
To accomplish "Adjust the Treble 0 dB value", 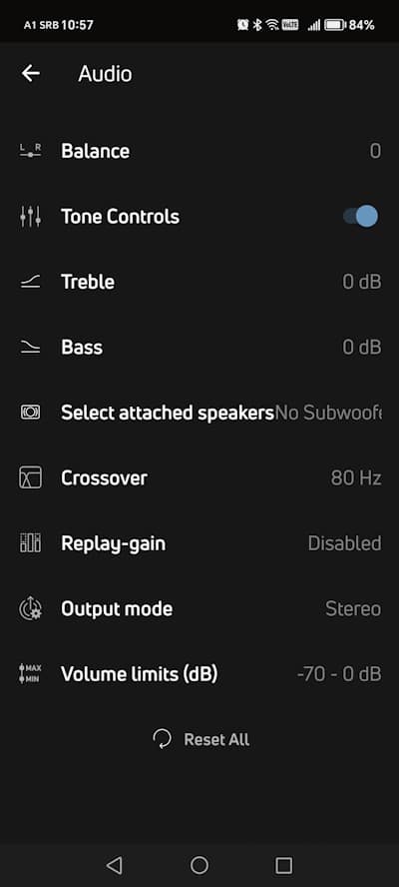I will click(362, 282).
